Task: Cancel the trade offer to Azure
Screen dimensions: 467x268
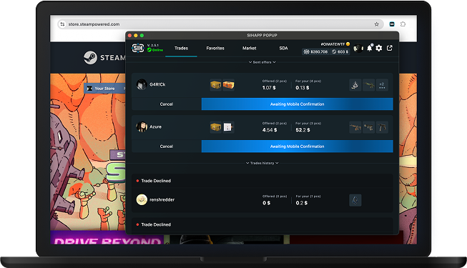Action: point(167,147)
